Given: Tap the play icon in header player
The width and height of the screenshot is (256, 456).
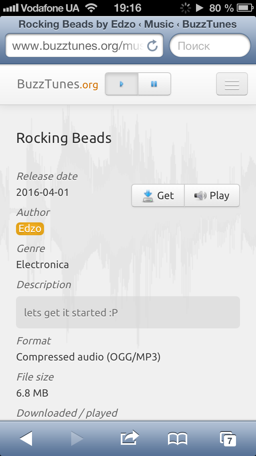Looking at the screenshot, I should coord(122,84).
